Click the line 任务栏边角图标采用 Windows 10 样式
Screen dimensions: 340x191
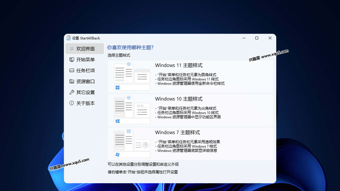click(187, 113)
